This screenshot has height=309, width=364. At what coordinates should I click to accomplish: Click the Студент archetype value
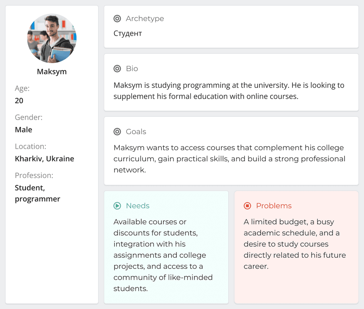coord(128,33)
